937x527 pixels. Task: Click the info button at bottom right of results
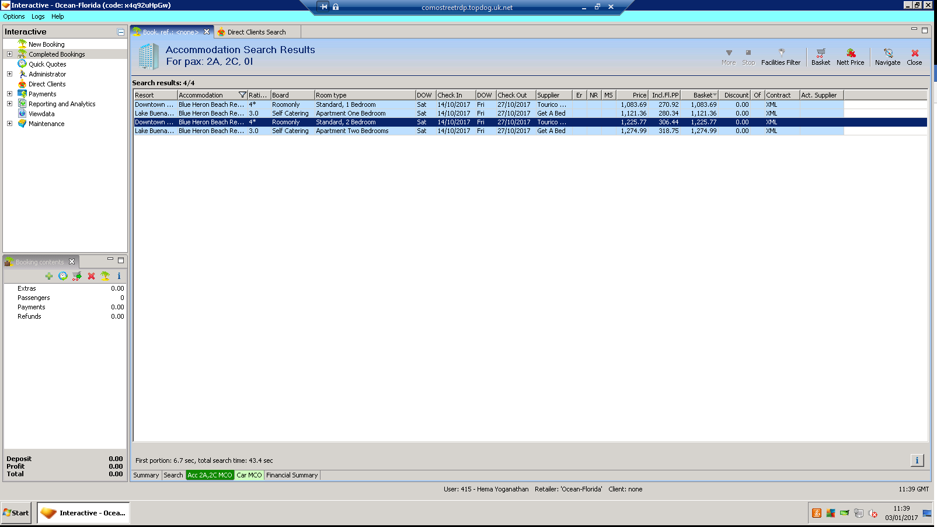[917, 460]
